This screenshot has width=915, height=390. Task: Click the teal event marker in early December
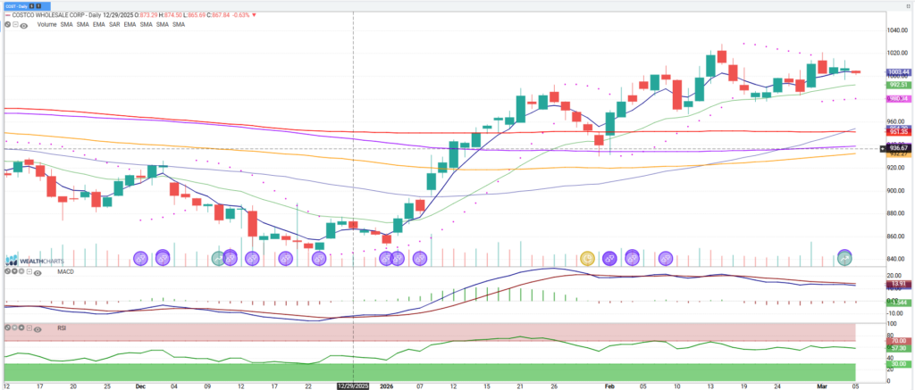[220, 258]
